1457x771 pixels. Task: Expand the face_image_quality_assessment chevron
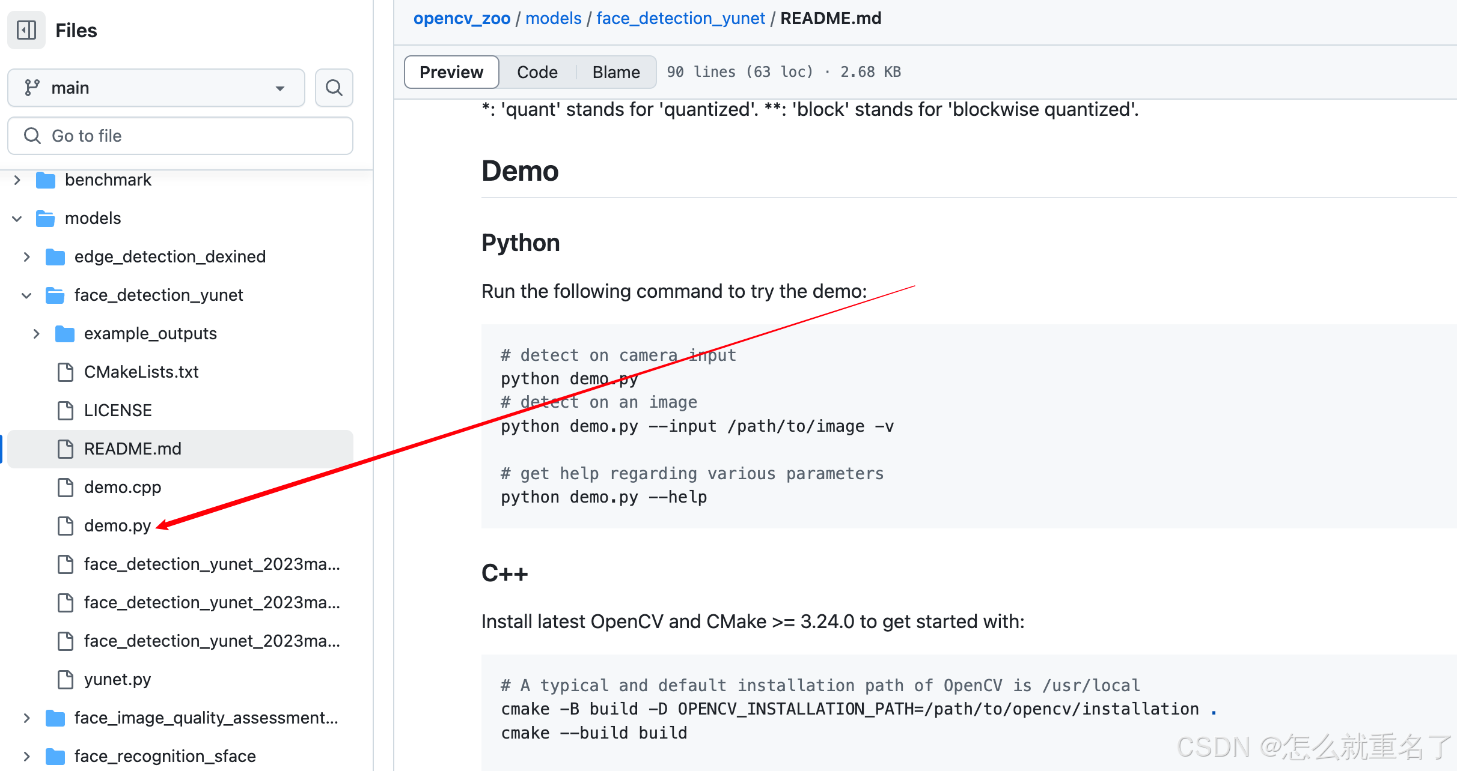26,718
